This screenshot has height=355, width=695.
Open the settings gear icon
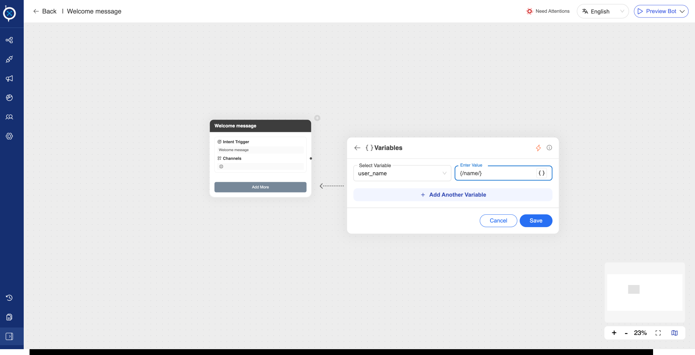pyautogui.click(x=9, y=136)
